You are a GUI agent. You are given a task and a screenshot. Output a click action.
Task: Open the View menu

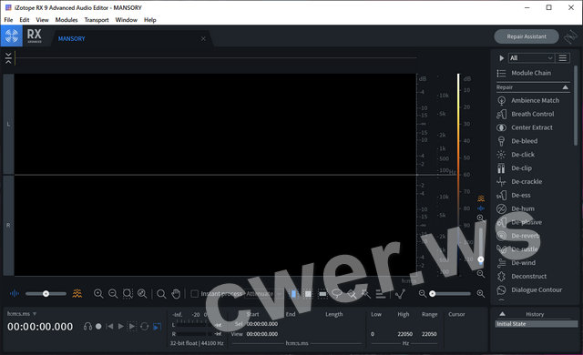(x=42, y=20)
